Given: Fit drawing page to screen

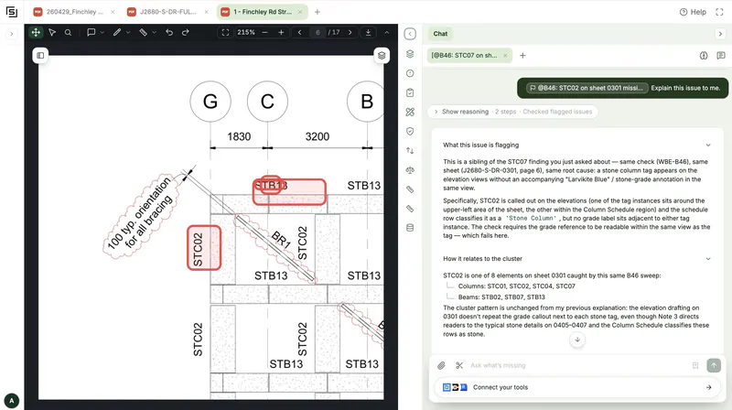Looking at the screenshot, I should 225,32.
